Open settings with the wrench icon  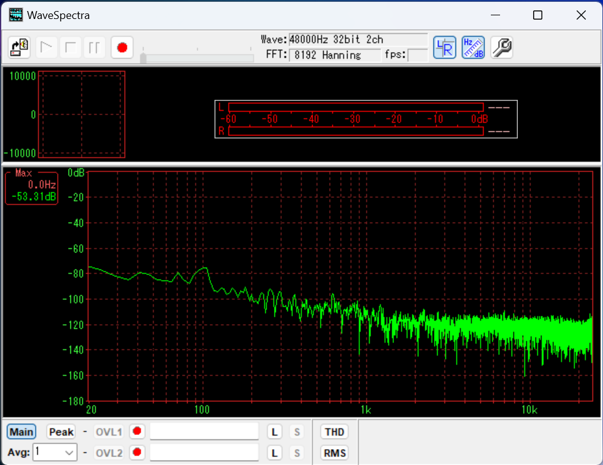pyautogui.click(x=502, y=48)
